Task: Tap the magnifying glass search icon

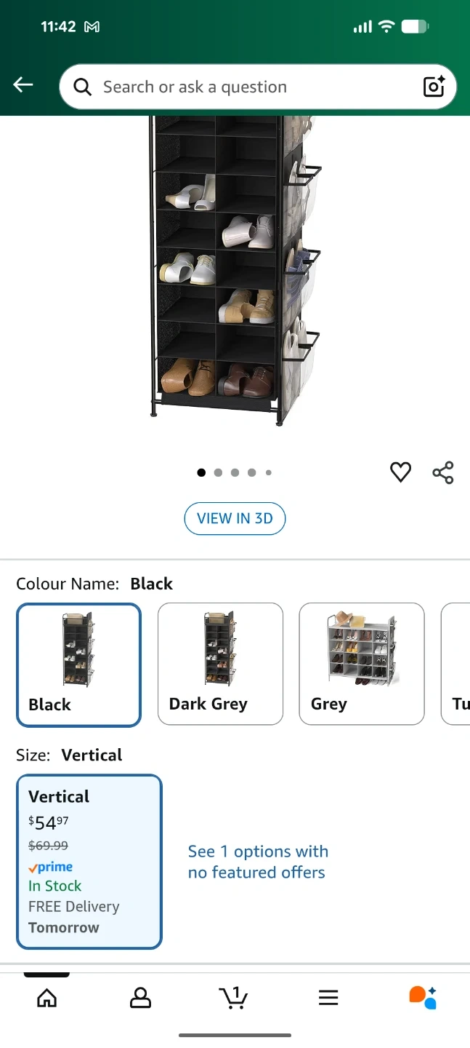Action: 83,87
